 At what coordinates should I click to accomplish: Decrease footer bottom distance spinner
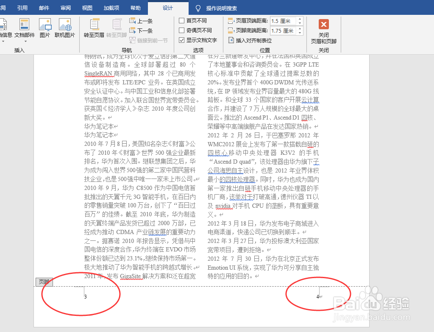coord(300,33)
